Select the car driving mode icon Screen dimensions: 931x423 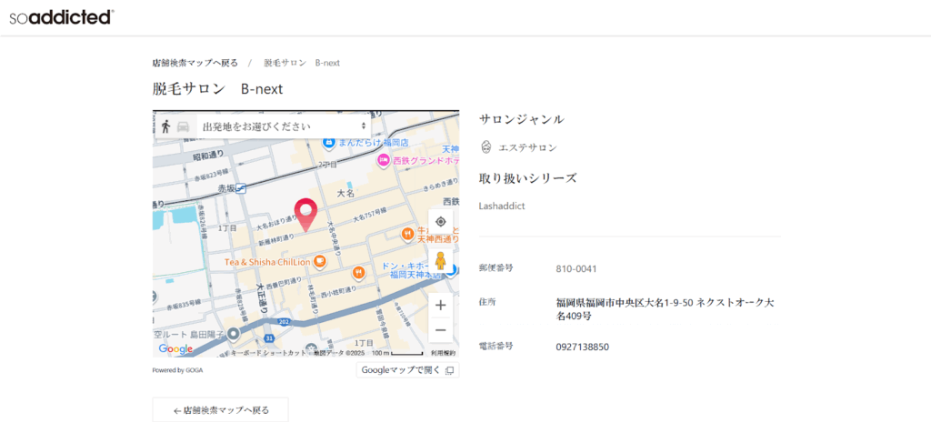(x=183, y=126)
